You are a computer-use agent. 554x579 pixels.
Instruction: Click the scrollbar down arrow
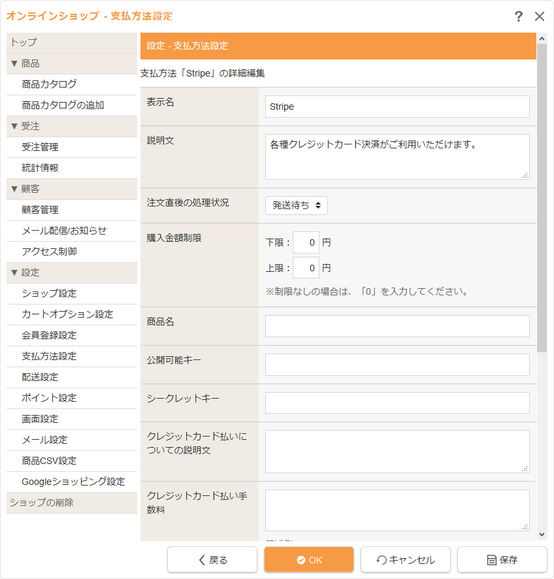[542, 535]
